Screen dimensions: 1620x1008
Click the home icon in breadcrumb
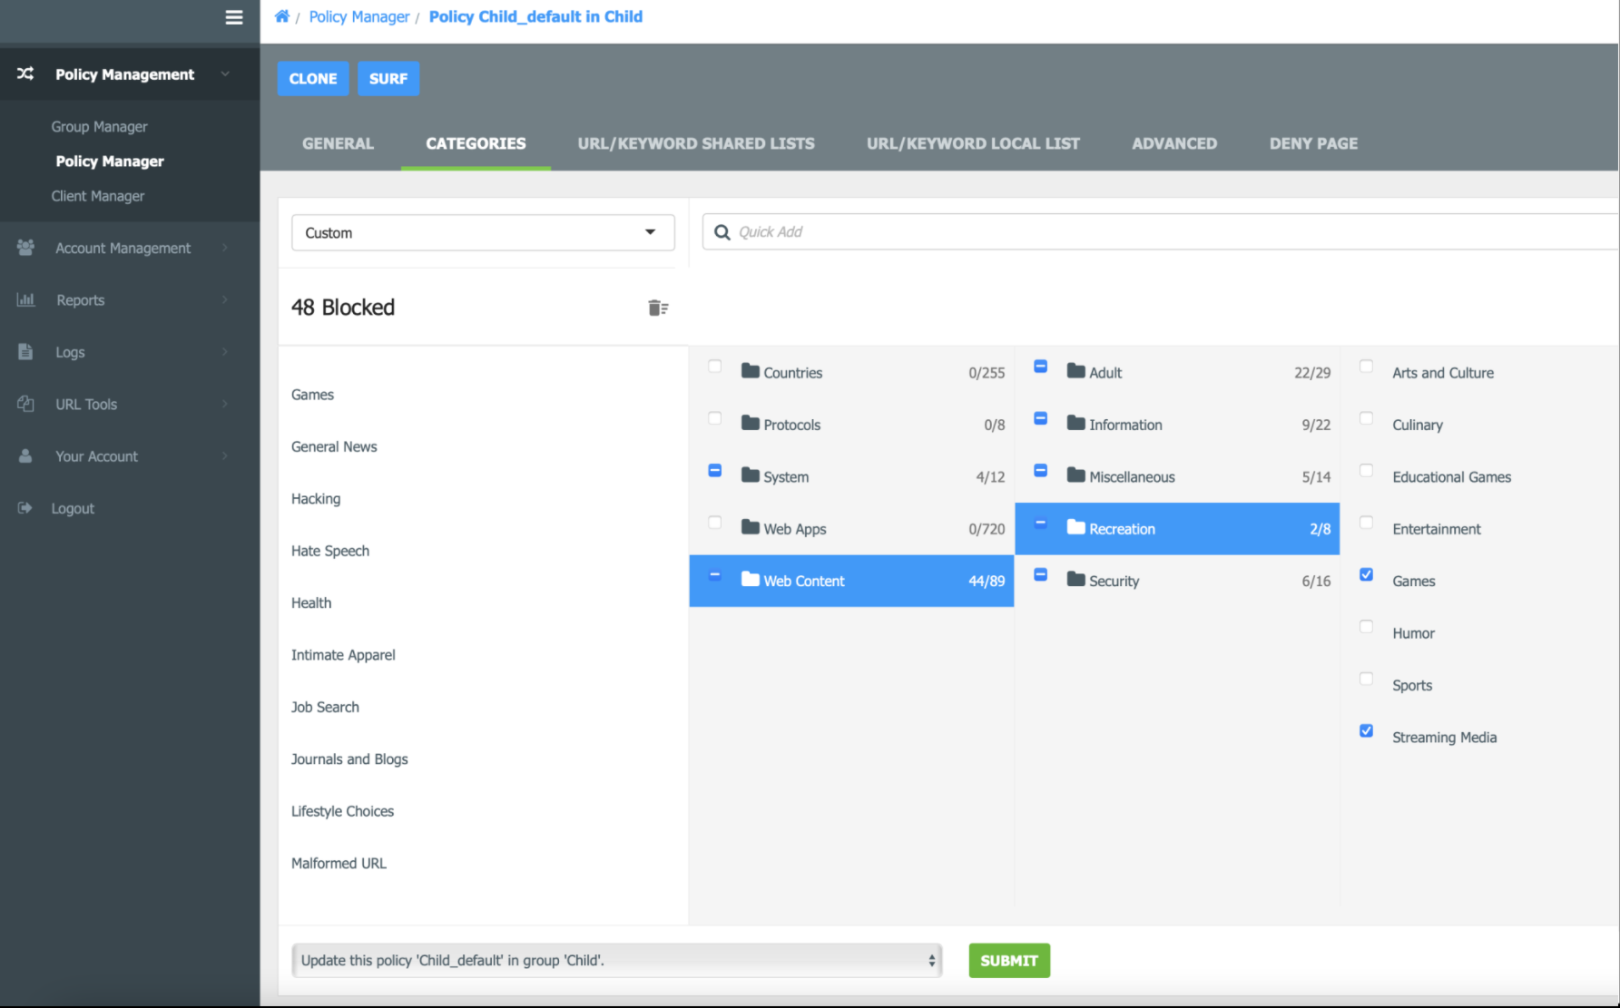(x=282, y=16)
